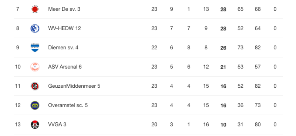Open team page for Meer De sv. 3
296x136 pixels.
64,9
